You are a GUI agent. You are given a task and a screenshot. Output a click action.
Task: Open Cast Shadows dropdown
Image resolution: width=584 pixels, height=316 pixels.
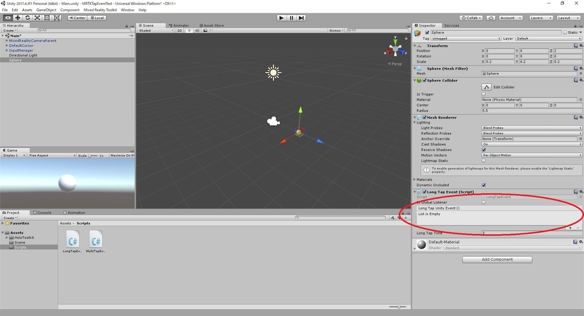532,144
